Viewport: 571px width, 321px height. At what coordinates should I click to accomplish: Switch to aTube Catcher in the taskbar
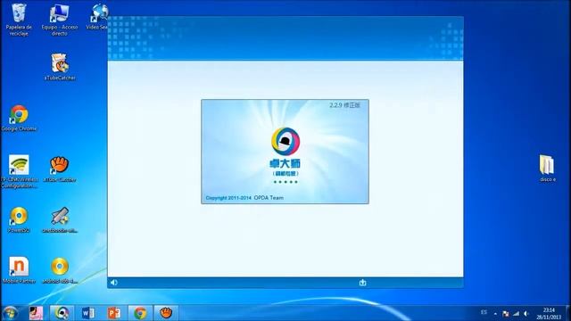pos(166,313)
